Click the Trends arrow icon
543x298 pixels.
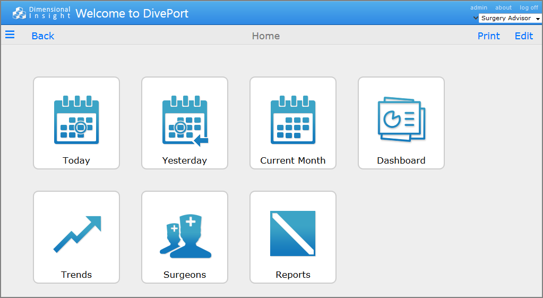click(77, 234)
